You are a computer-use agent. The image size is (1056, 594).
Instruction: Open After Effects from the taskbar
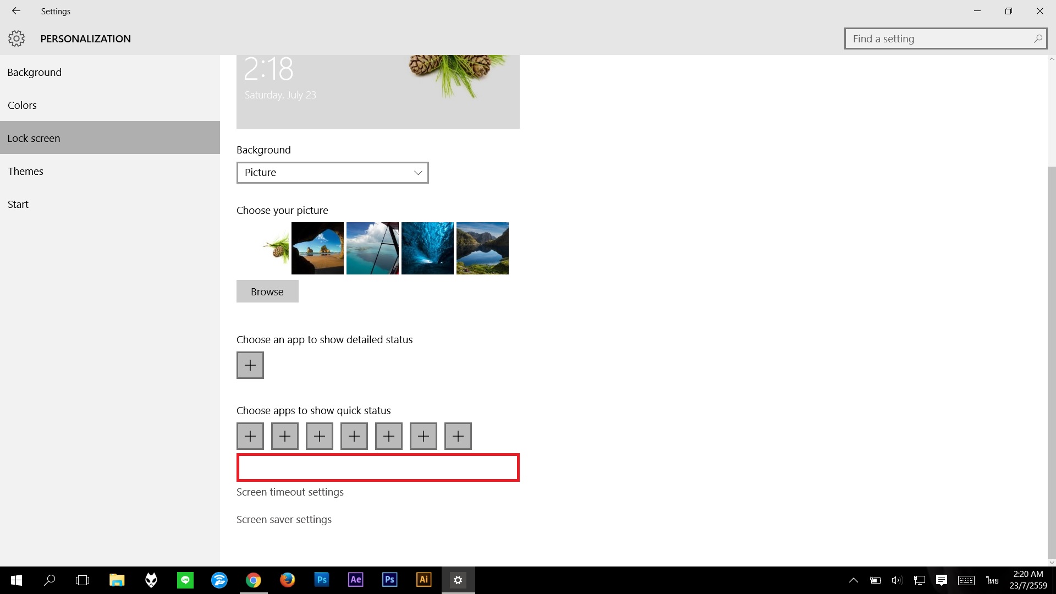(x=356, y=580)
